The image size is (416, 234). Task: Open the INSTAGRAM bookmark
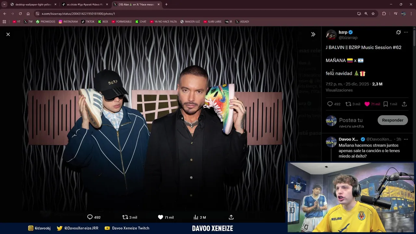pyautogui.click(x=68, y=21)
